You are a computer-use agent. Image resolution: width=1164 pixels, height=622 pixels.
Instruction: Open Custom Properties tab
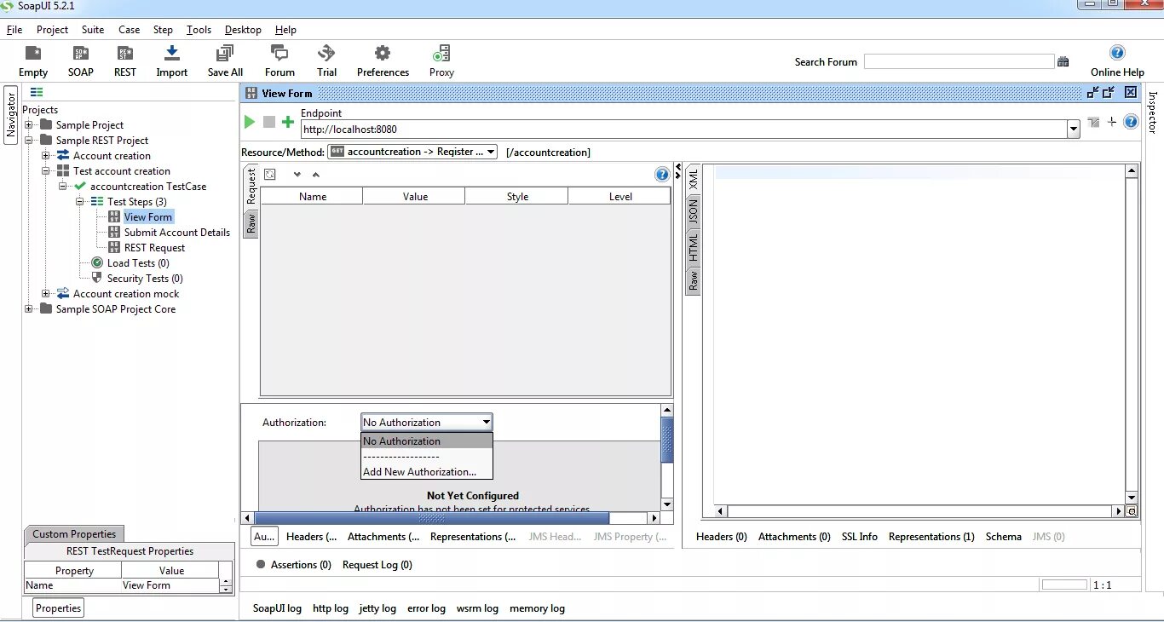(74, 534)
